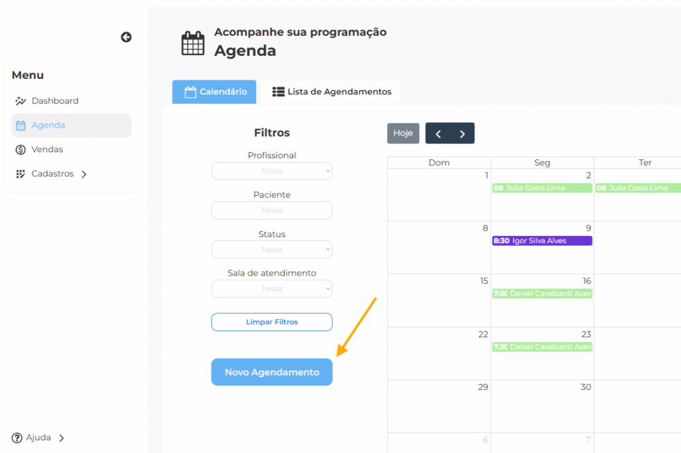Click the large calendar icon beside Agenda title
The image size is (681, 453).
coord(193,43)
